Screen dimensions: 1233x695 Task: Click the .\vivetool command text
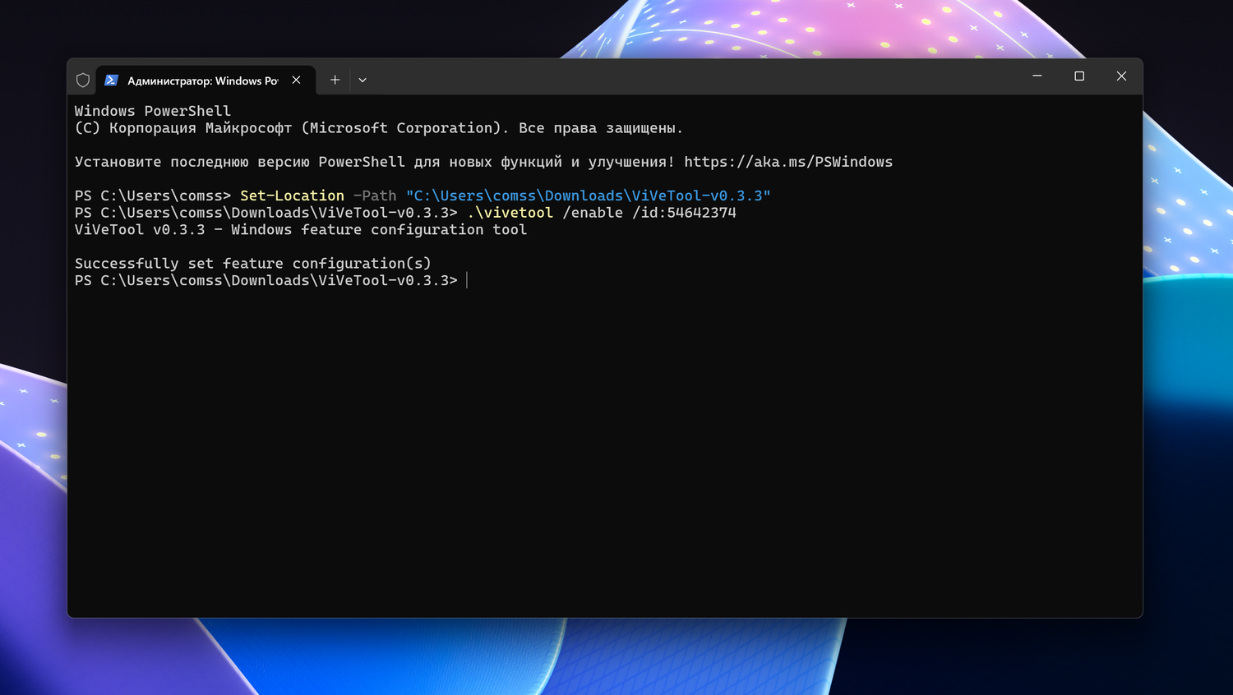click(510, 213)
